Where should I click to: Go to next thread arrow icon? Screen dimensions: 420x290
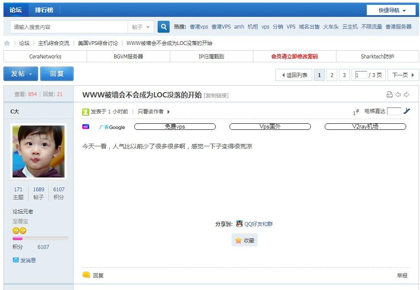[406, 95]
